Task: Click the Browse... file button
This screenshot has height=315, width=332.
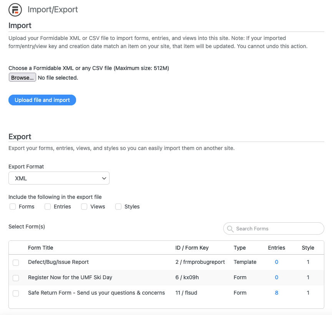Action: pyautogui.click(x=22, y=78)
